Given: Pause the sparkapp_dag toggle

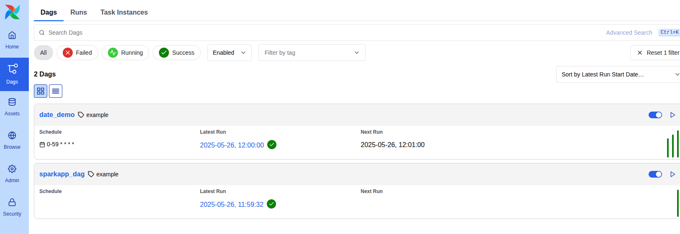Looking at the screenshot, I should [x=655, y=174].
